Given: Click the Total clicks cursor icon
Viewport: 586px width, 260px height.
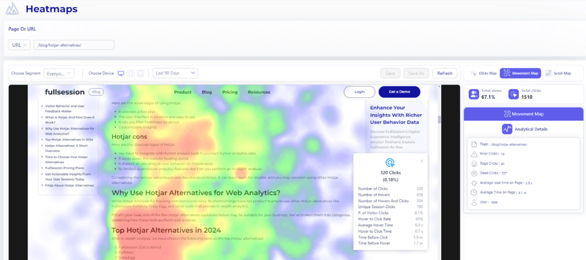Looking at the screenshot, I should click(x=513, y=94).
